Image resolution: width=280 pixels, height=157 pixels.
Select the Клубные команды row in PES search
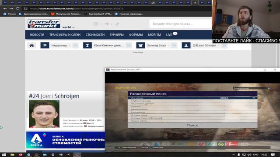pos(192,101)
